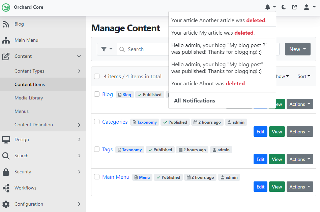Click the Taxonomy badge on the Categories row
The image size is (320, 212).
(145, 122)
